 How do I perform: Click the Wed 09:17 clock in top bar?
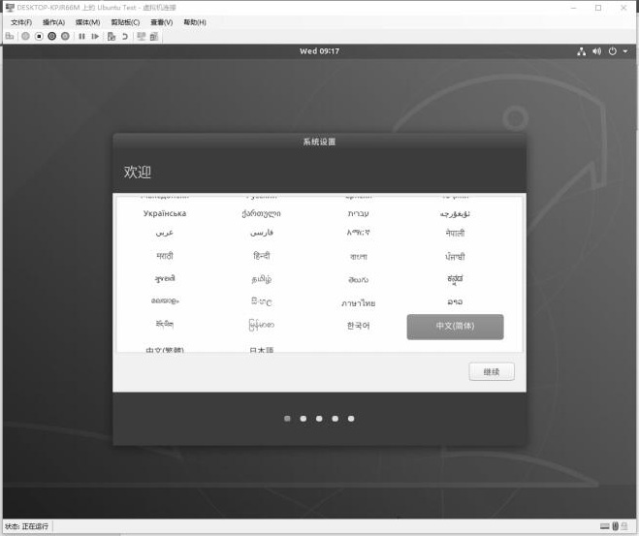(x=319, y=51)
